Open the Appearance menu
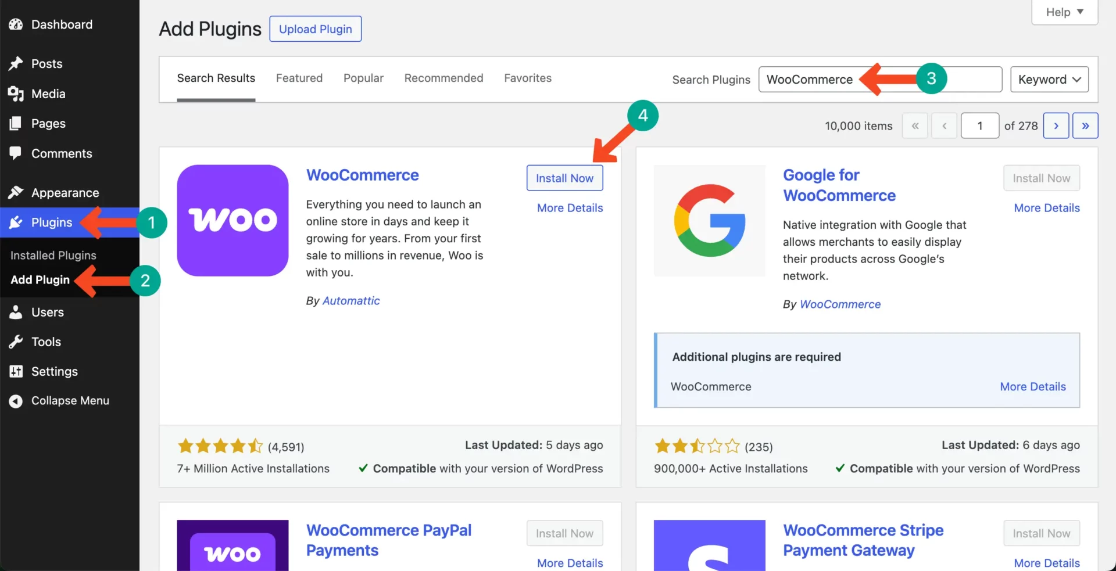The width and height of the screenshot is (1116, 571). (65, 192)
